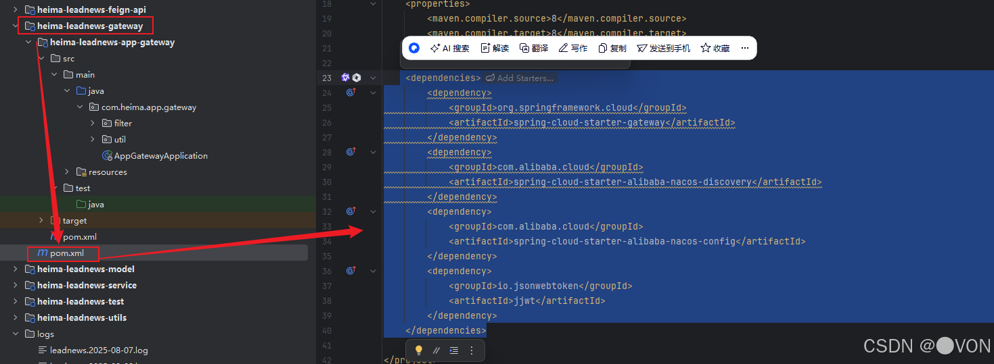Viewport: 994px width, 364px height.
Task: Click spring-cloud-starter-alibaba-nacos-discovery artifactId text
Action: [x=633, y=182]
